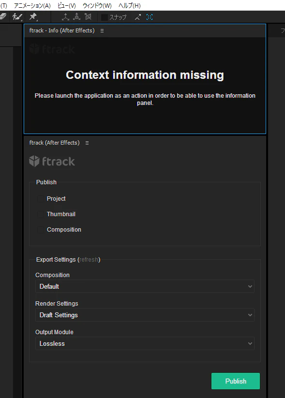
Task: Open the Composition dropdown showing Default
Action: tap(145, 286)
